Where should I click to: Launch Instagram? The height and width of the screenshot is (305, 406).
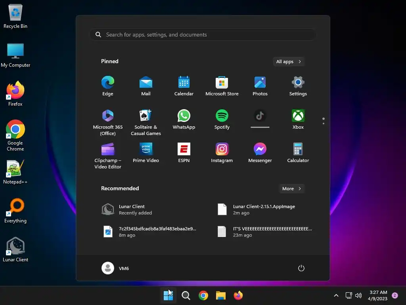pyautogui.click(x=222, y=153)
